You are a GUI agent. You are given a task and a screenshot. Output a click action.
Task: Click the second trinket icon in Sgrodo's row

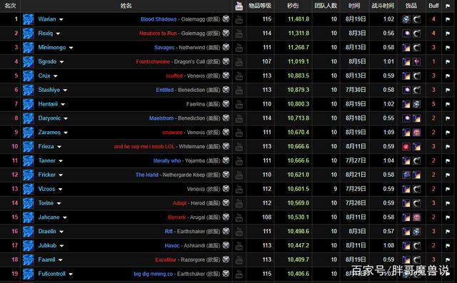[417, 61]
